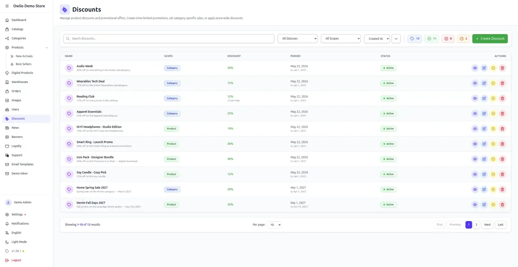The width and height of the screenshot is (518, 267).
Task: Delete Hi-Fi Headphones Studio Edition discount
Action: (502, 129)
